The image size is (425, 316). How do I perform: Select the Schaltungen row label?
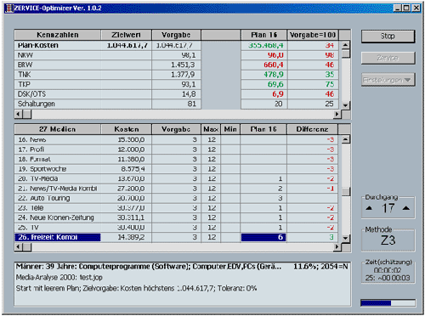37,104
